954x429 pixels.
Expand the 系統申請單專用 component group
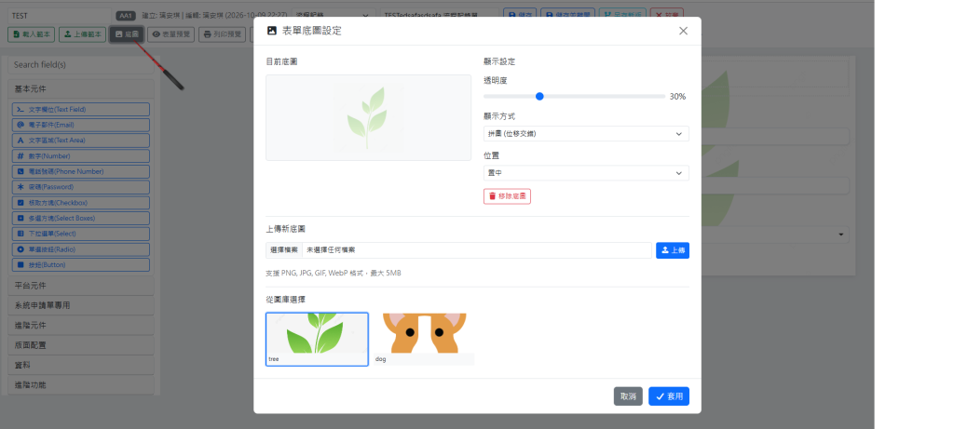[x=81, y=305]
